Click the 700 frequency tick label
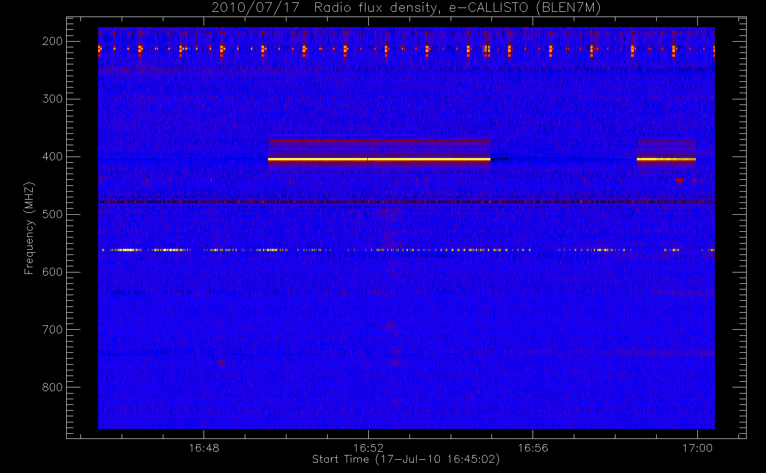The width and height of the screenshot is (766, 473). tap(53, 330)
